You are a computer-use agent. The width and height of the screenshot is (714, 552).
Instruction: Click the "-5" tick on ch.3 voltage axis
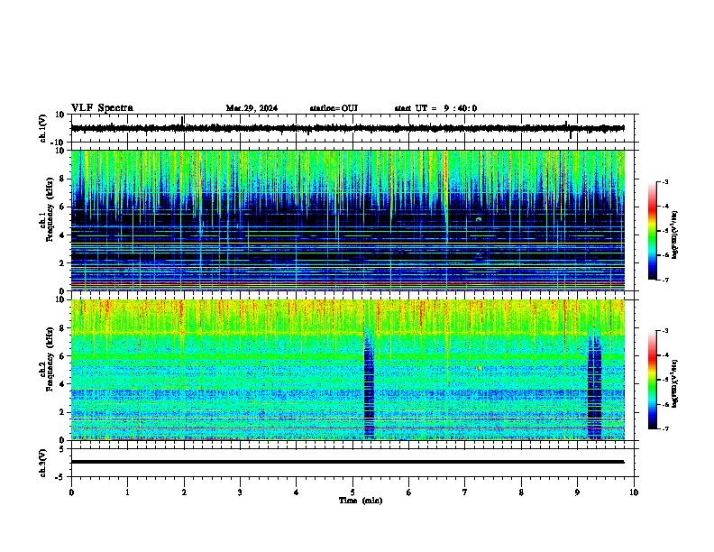coord(60,477)
